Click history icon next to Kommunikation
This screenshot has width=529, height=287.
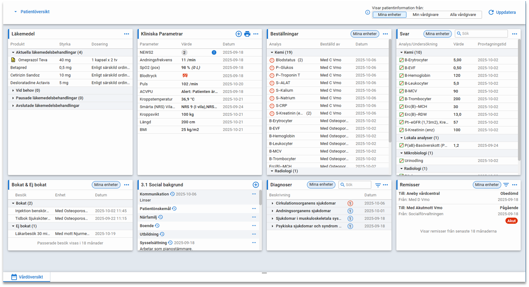(x=172, y=194)
